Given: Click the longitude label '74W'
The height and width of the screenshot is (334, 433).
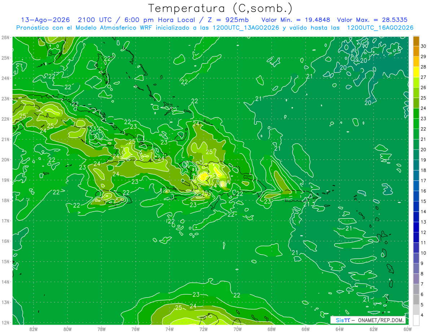Looking at the screenshot, I should [x=170, y=329].
